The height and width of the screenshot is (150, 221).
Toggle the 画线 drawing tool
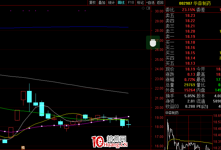point(121,2)
